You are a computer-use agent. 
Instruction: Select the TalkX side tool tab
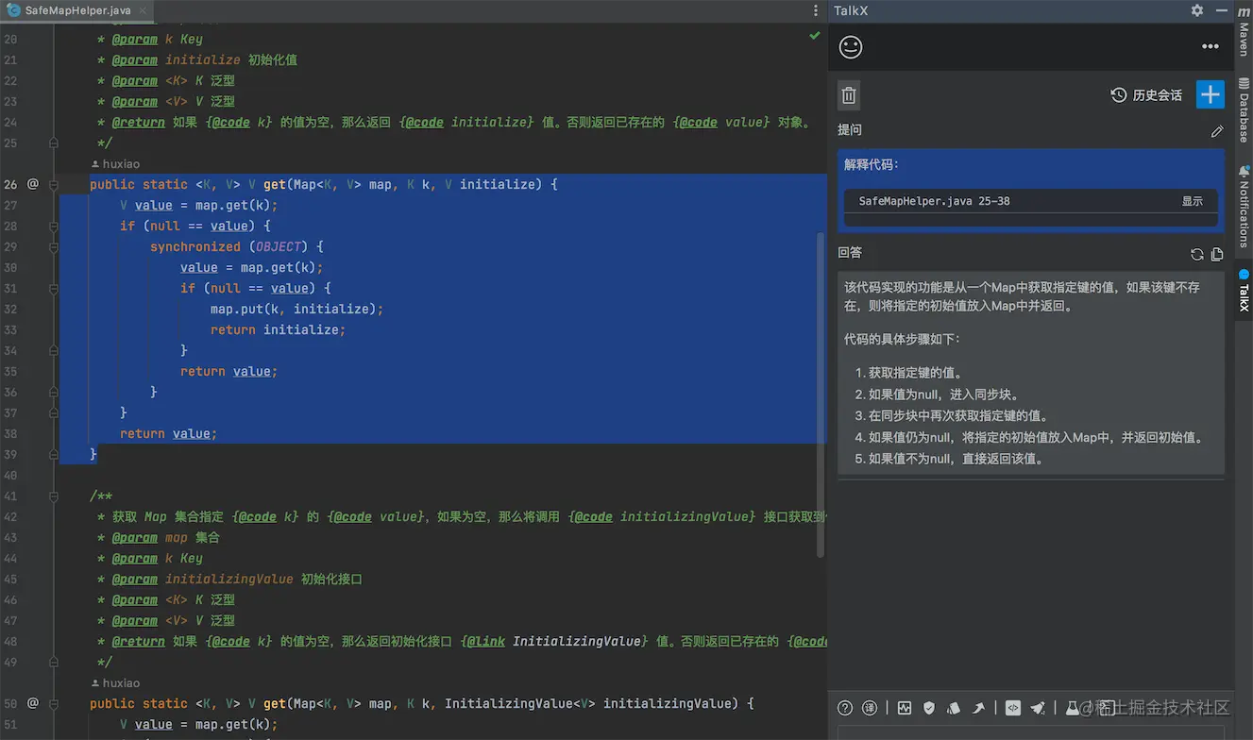pyautogui.click(x=1244, y=291)
